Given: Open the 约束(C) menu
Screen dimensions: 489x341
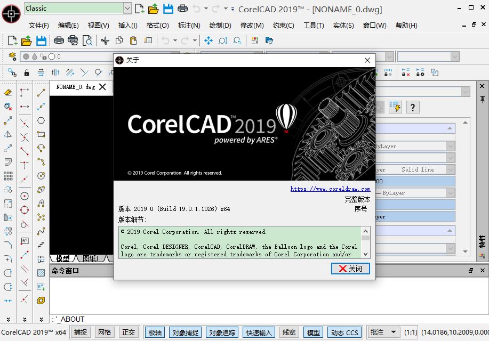Looking at the screenshot, I should coord(284,26).
